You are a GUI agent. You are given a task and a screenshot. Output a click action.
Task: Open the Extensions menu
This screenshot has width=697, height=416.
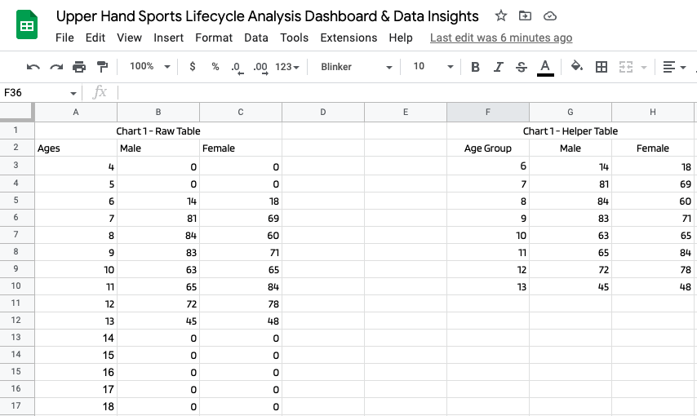coord(348,38)
